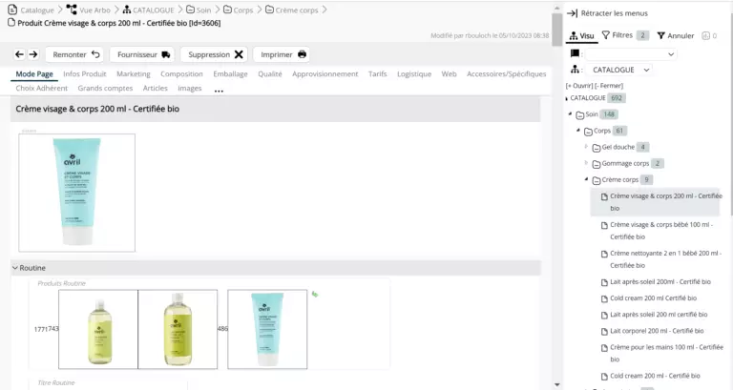733x390 pixels.
Task: Click the green leaf icon beside routine products
Action: click(x=315, y=295)
